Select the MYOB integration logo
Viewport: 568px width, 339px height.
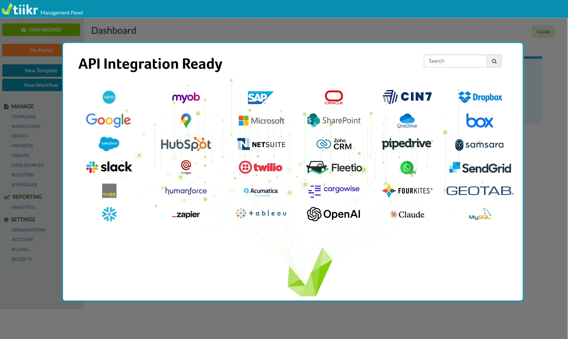pyautogui.click(x=186, y=97)
